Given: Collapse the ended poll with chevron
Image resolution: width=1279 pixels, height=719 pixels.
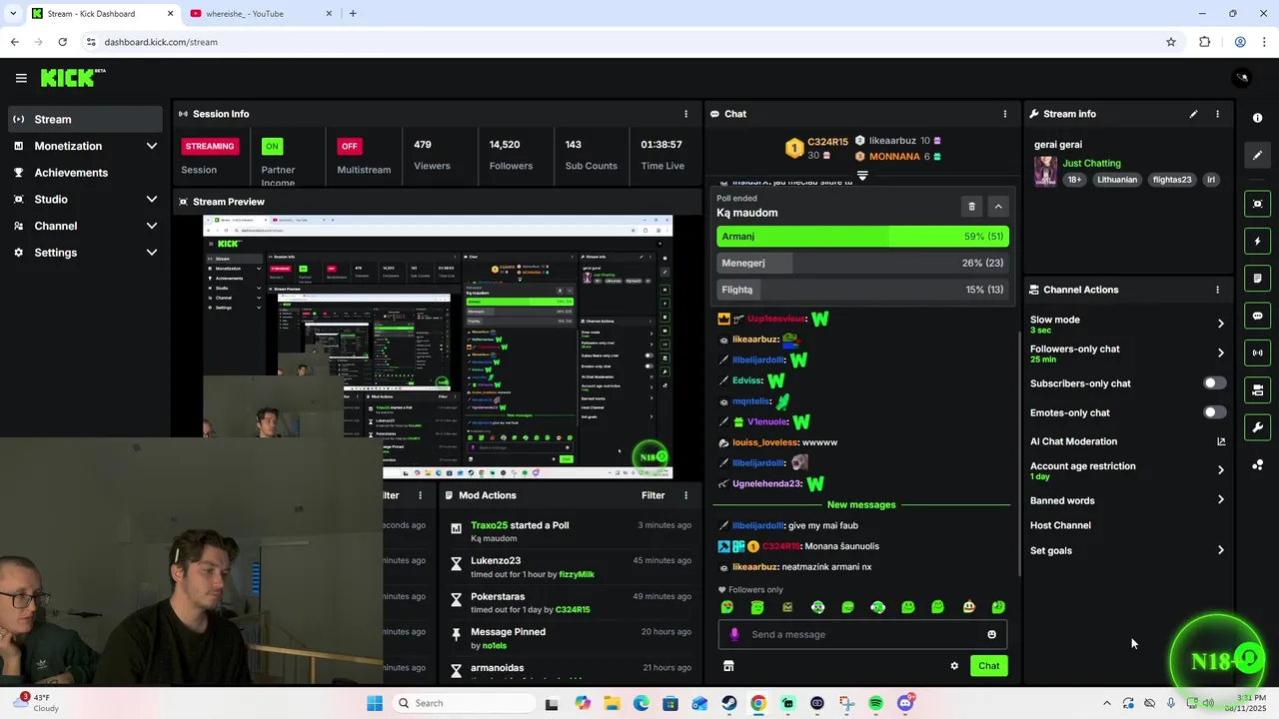Looking at the screenshot, I should point(998,206).
